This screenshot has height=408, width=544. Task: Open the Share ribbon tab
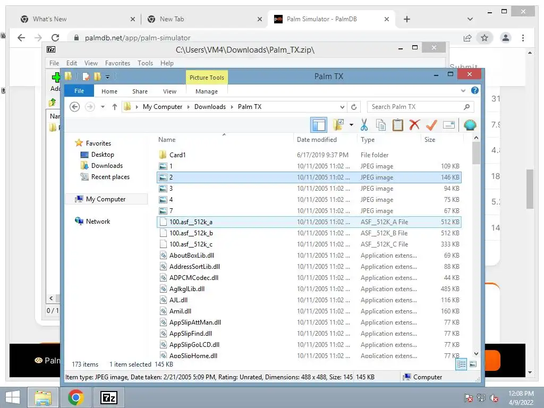click(140, 91)
